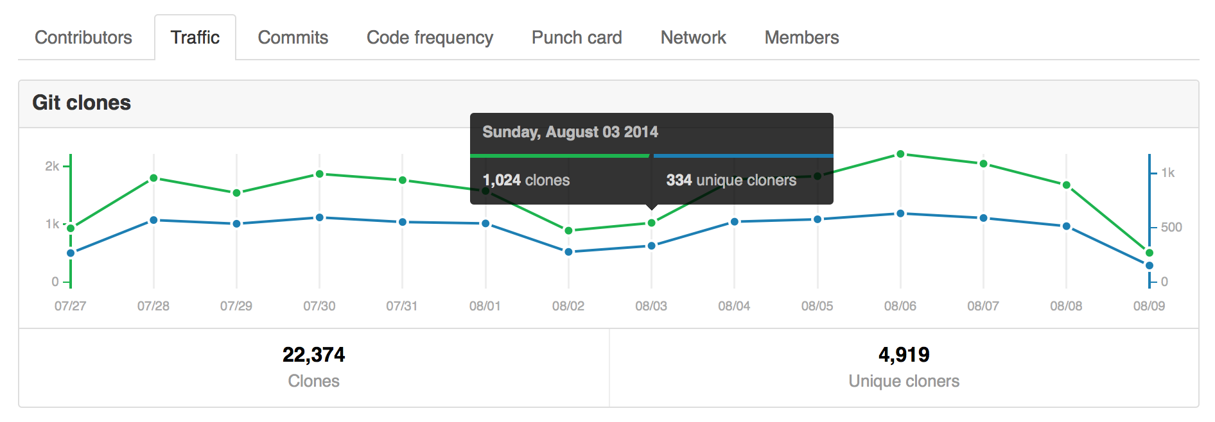
Task: Select the currently active Traffic tab
Action: point(195,37)
